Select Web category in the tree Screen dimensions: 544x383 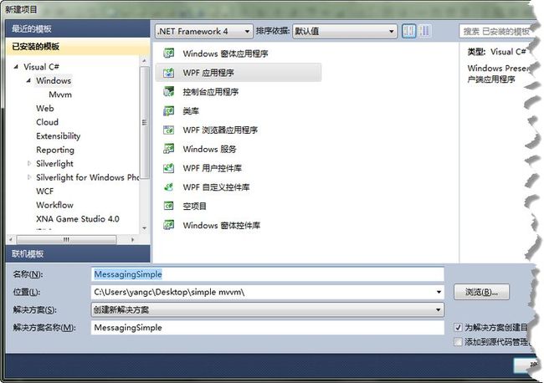tap(45, 108)
